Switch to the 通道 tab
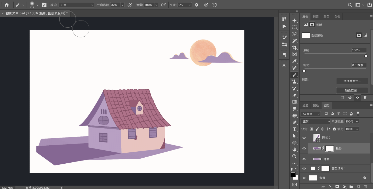373x189 pixels. (x=305, y=105)
